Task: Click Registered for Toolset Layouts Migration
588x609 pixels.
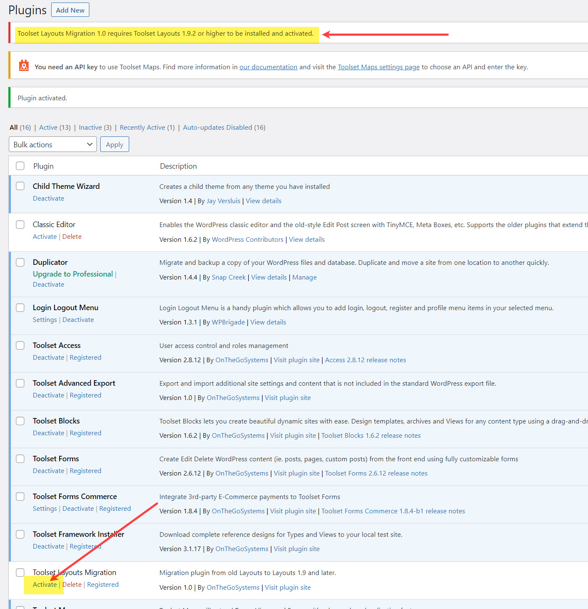Action: point(103,585)
